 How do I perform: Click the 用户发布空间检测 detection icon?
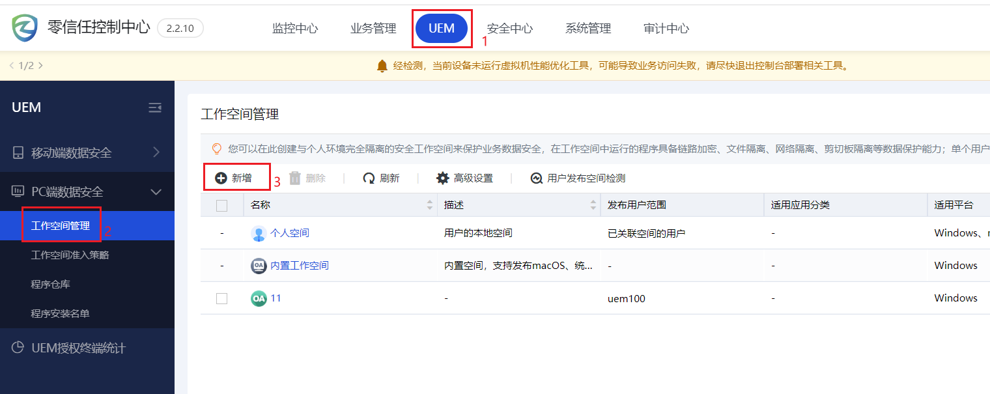pos(537,178)
